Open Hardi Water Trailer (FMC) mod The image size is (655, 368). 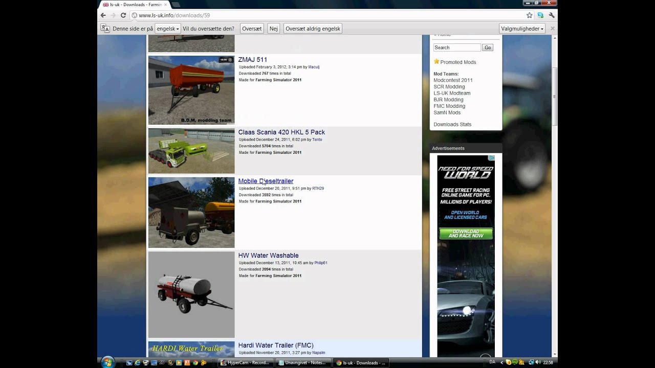click(x=276, y=346)
